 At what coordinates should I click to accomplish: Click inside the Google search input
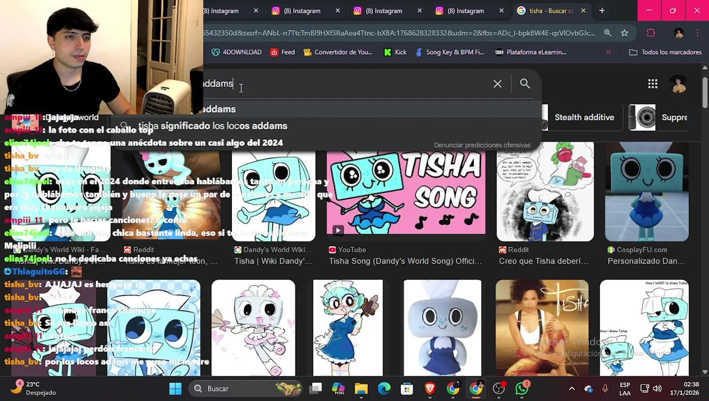(346, 84)
